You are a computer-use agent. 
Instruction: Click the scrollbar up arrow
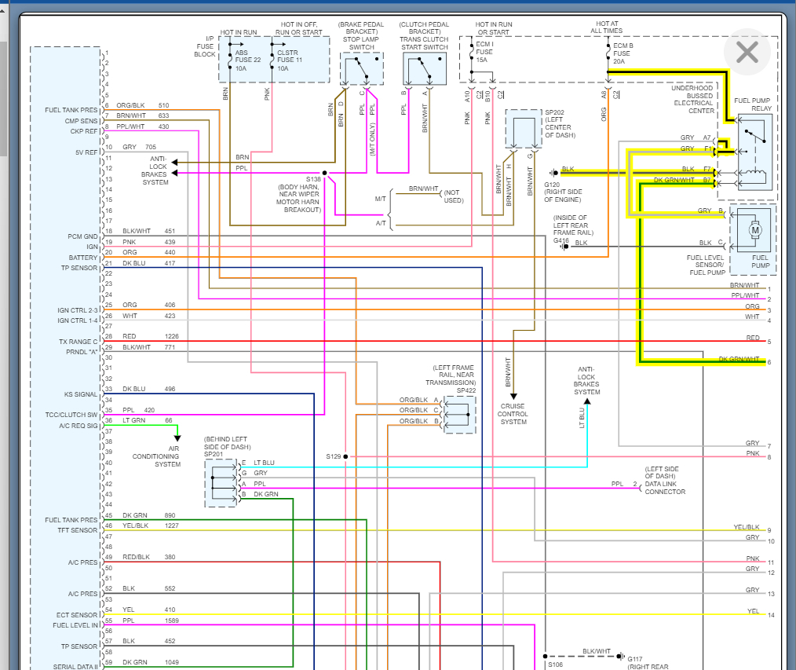pyautogui.click(x=2, y=9)
